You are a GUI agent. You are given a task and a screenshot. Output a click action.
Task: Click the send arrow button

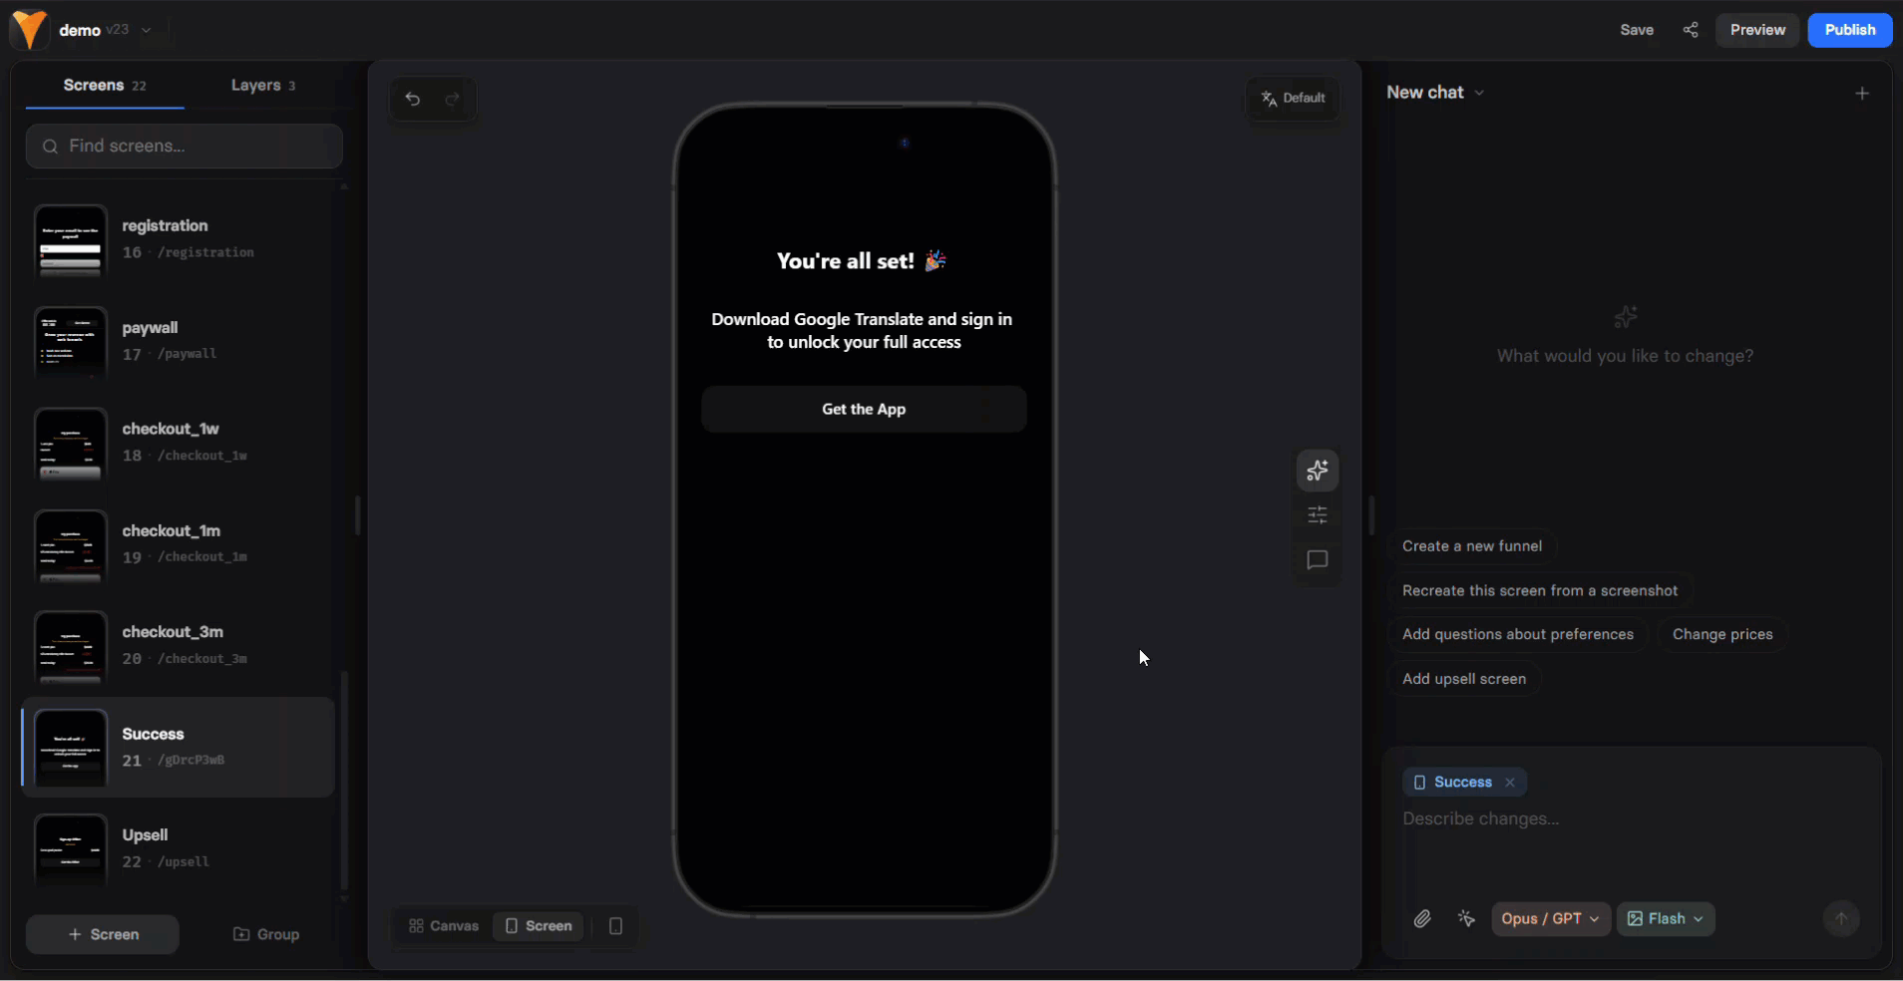coord(1842,919)
